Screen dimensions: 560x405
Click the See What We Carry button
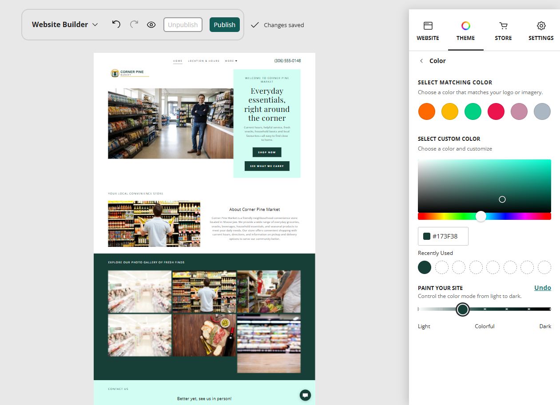pyautogui.click(x=267, y=166)
